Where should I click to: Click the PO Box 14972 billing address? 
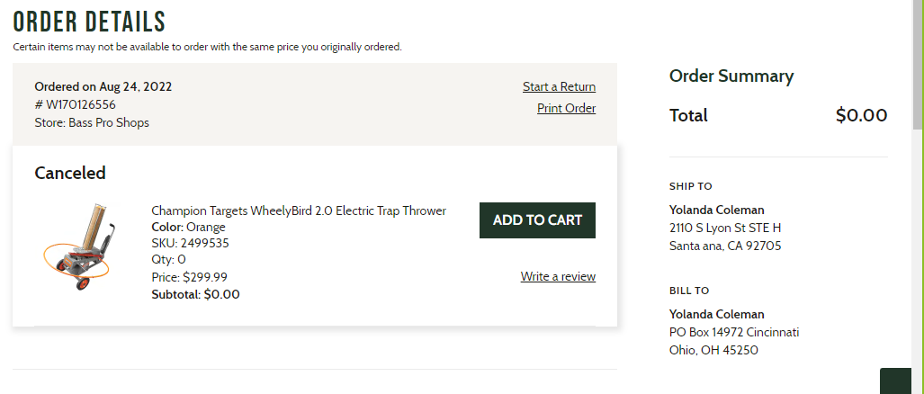(x=734, y=332)
